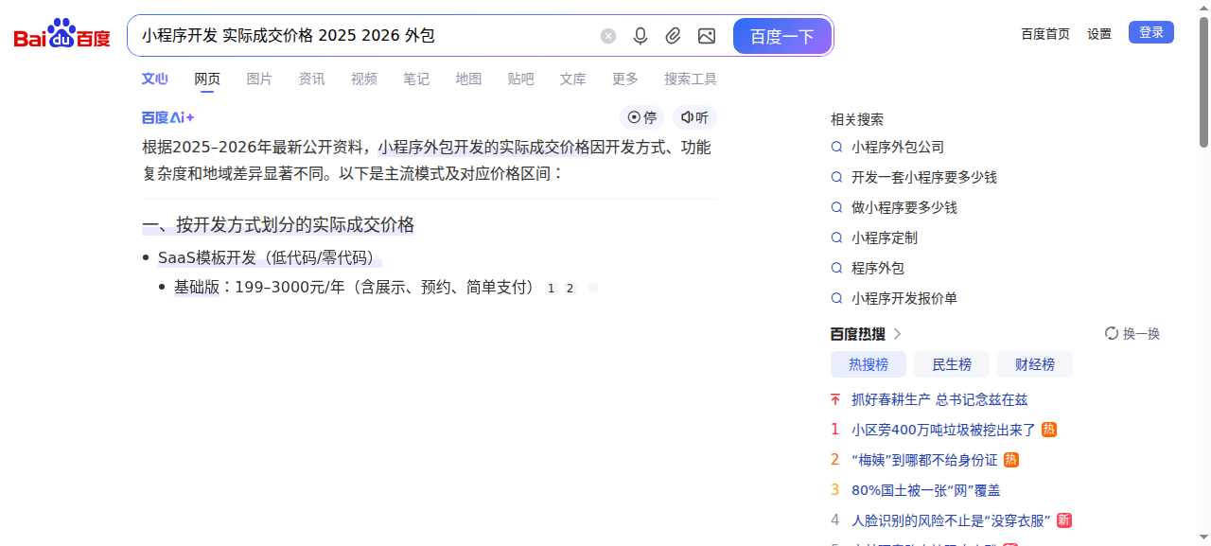1211x546 pixels.
Task: Attach a file using paperclip icon
Action: tap(673, 36)
